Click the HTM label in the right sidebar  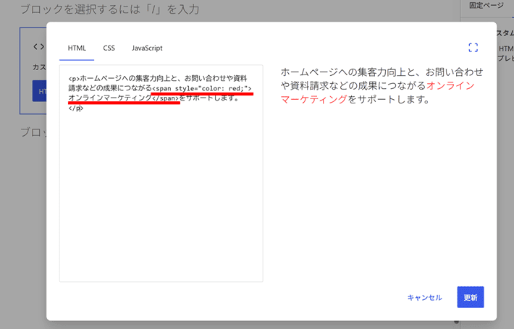coord(506,48)
